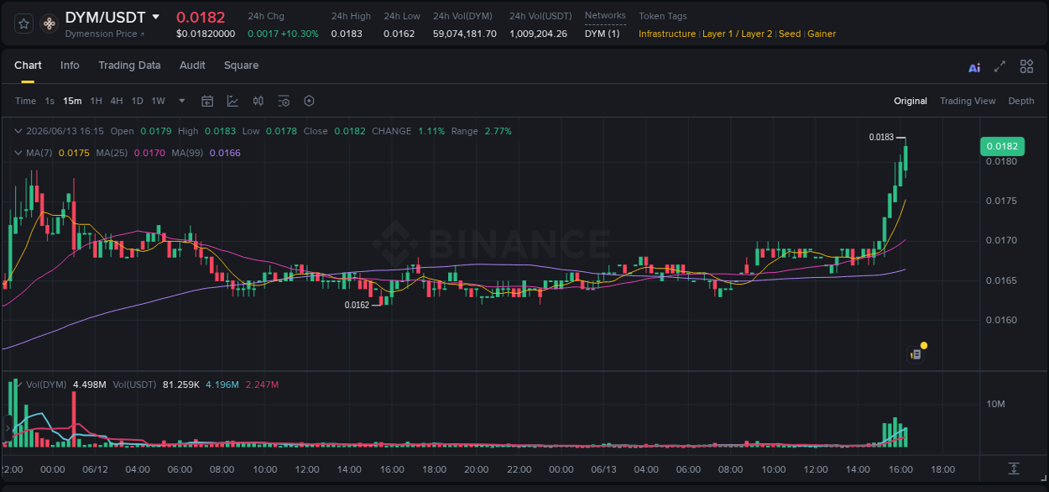Click the MA(99) value 0.0166
This screenshot has height=492, width=1049.
[225, 153]
